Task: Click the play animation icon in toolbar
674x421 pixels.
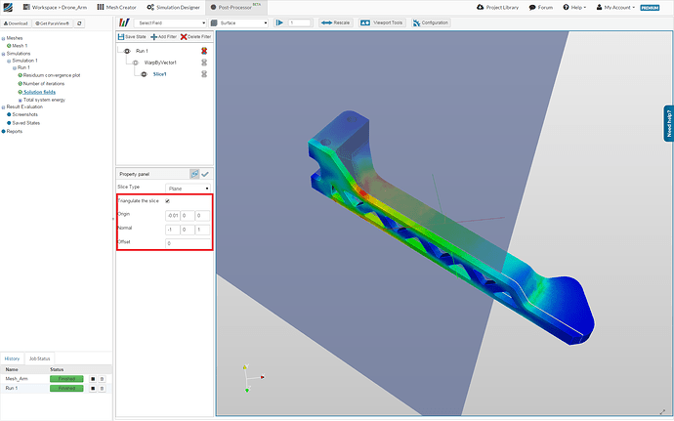Action: point(279,22)
